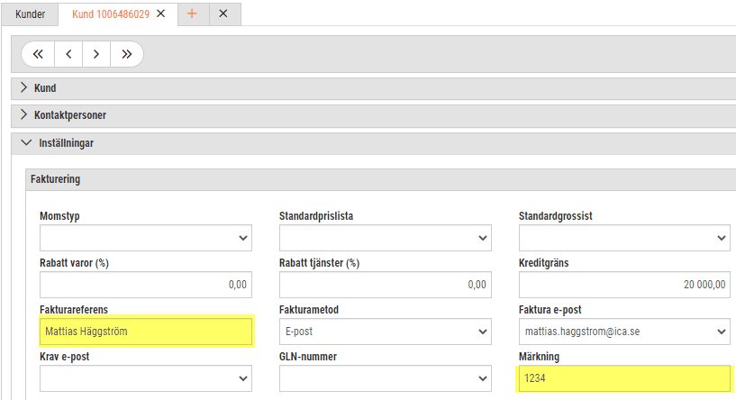
Task: Open the Standardgrossist dropdown
Action: (624, 238)
